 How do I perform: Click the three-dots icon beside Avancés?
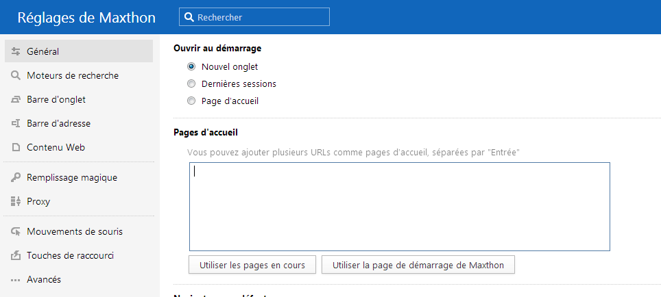pos(16,280)
